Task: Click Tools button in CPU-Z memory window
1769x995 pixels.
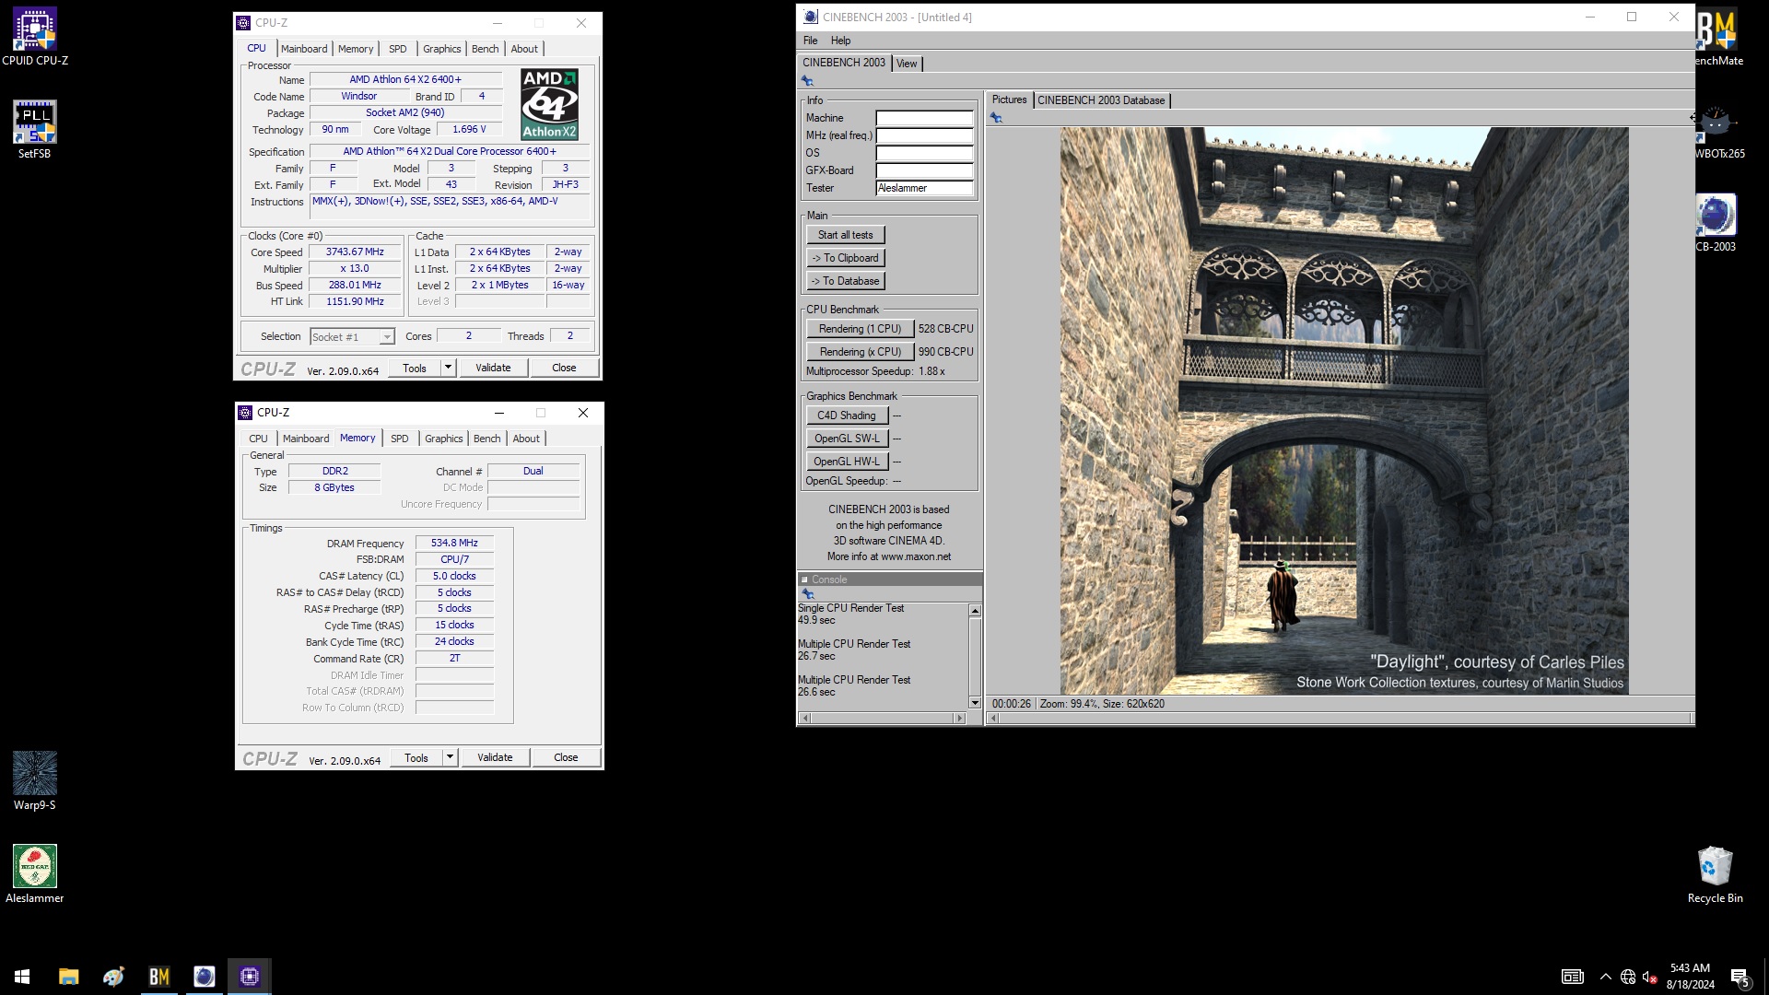Action: tap(416, 757)
